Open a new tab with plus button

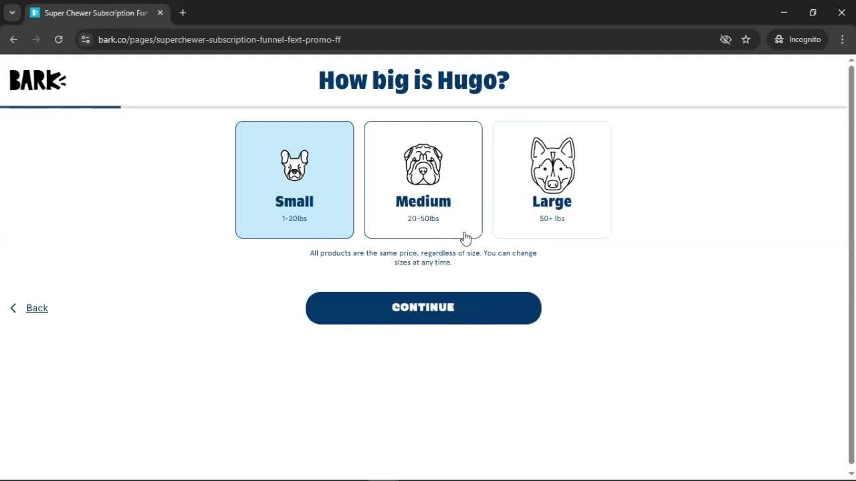point(183,13)
